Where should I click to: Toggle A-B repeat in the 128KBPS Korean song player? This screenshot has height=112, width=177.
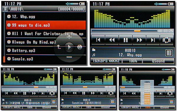point(52,93)
